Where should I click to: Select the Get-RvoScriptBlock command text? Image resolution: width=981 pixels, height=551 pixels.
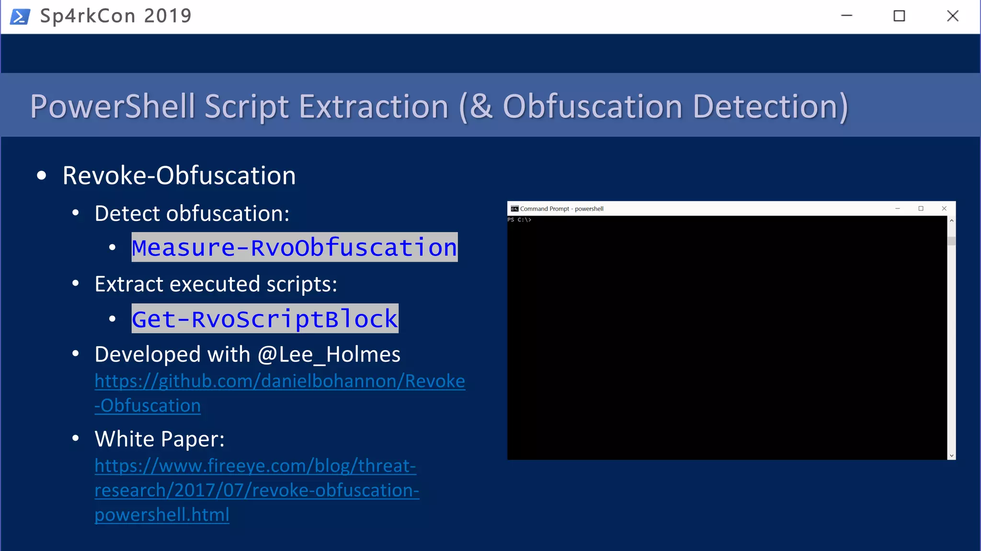tap(265, 319)
